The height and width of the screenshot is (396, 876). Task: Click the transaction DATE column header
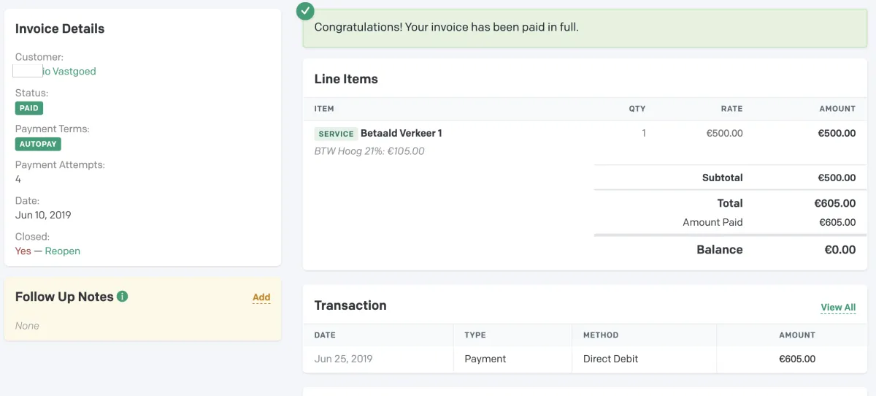point(325,335)
